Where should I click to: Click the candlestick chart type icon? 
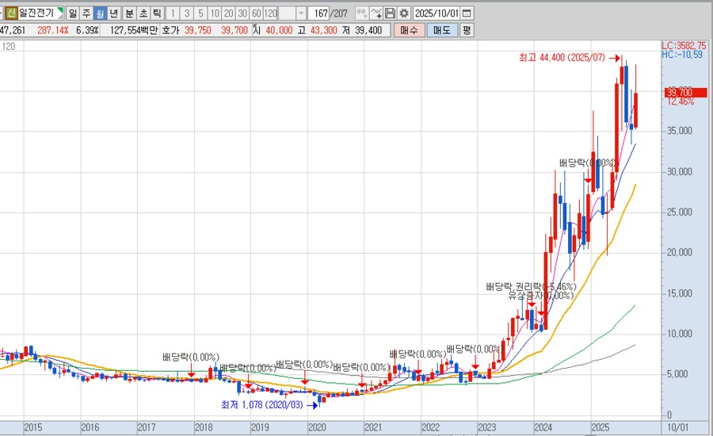point(361,13)
